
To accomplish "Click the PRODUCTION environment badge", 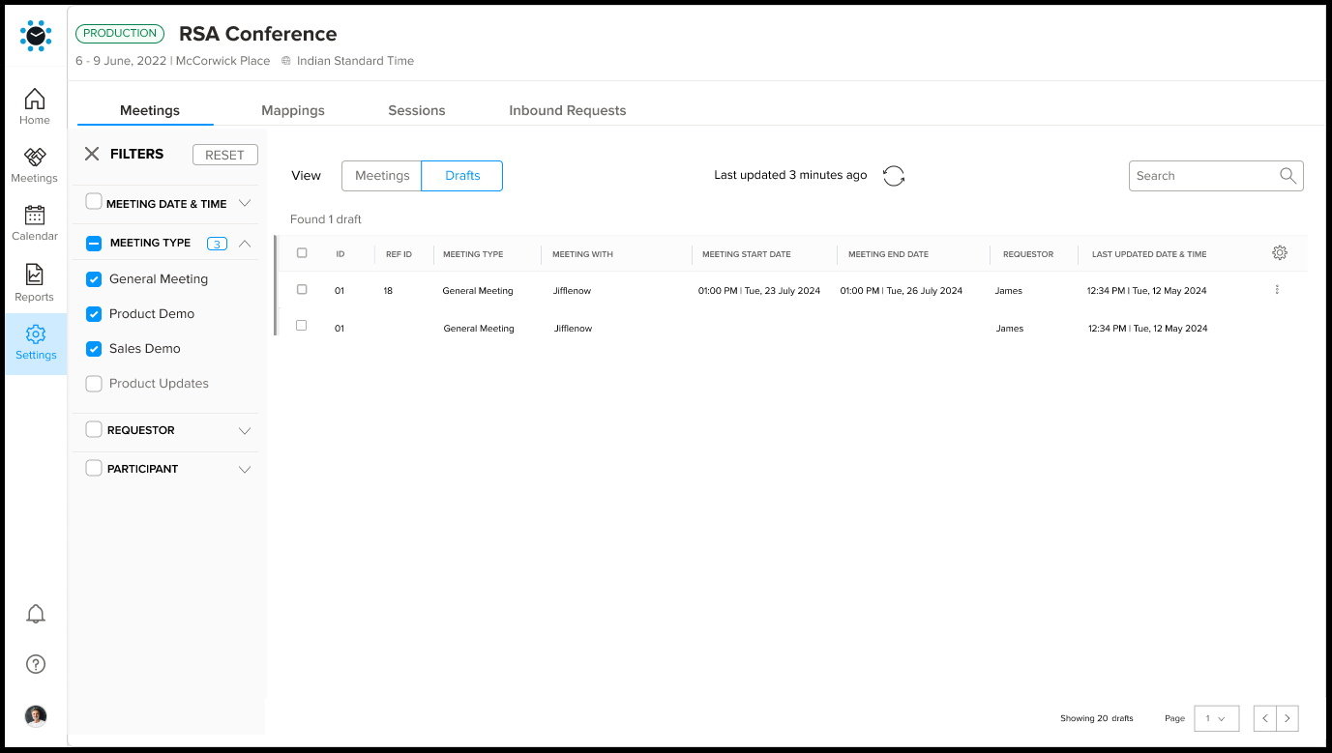I will (x=120, y=33).
